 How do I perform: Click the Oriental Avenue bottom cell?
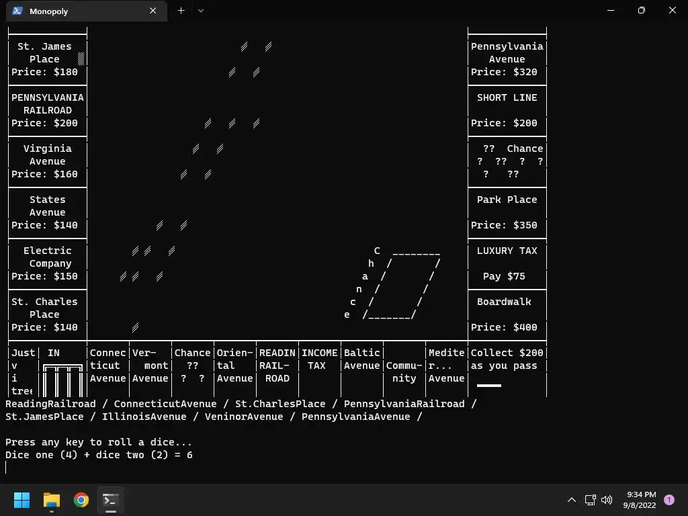click(234, 369)
